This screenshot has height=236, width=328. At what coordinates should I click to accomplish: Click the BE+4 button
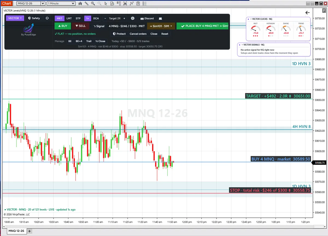point(79,41)
